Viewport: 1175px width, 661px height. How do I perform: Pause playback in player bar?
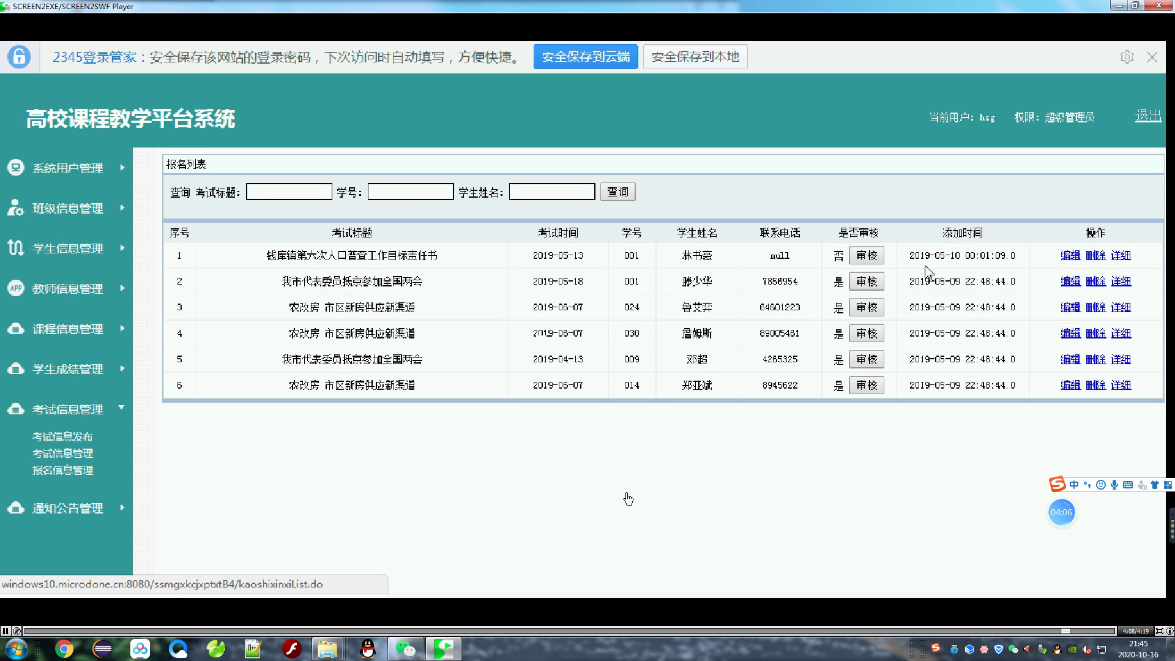pos(5,631)
